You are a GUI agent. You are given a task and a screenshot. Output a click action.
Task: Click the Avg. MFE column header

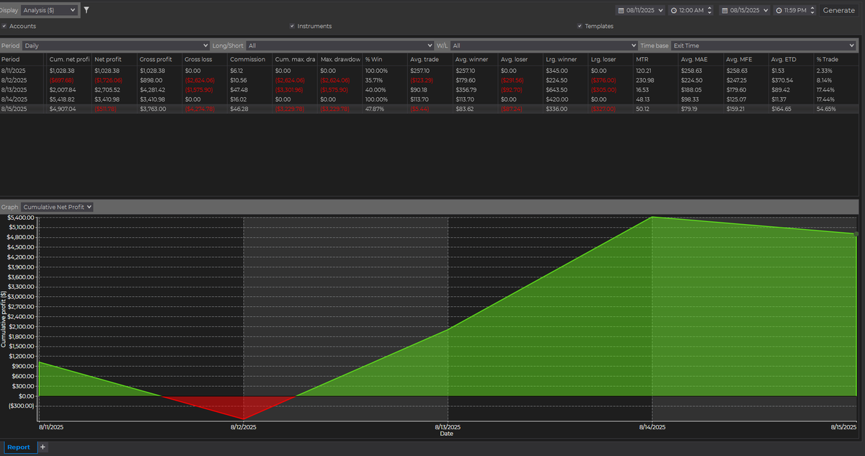pos(746,59)
